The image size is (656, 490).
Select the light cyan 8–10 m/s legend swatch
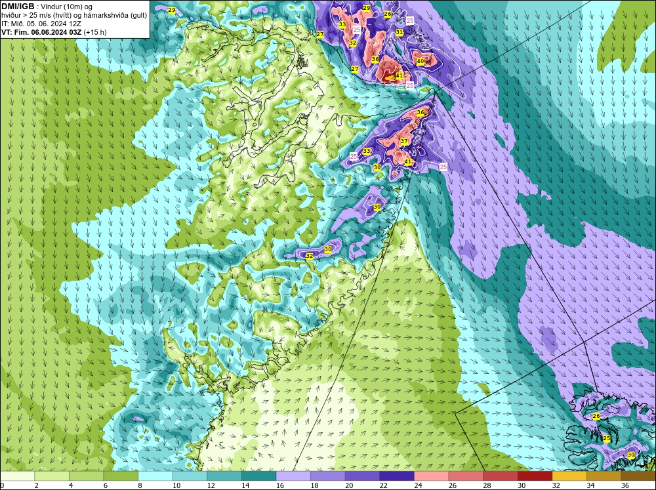pos(155,476)
